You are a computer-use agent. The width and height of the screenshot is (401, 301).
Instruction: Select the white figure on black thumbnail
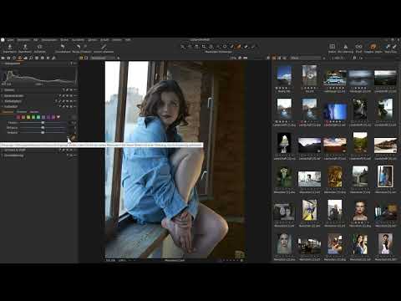(284, 143)
